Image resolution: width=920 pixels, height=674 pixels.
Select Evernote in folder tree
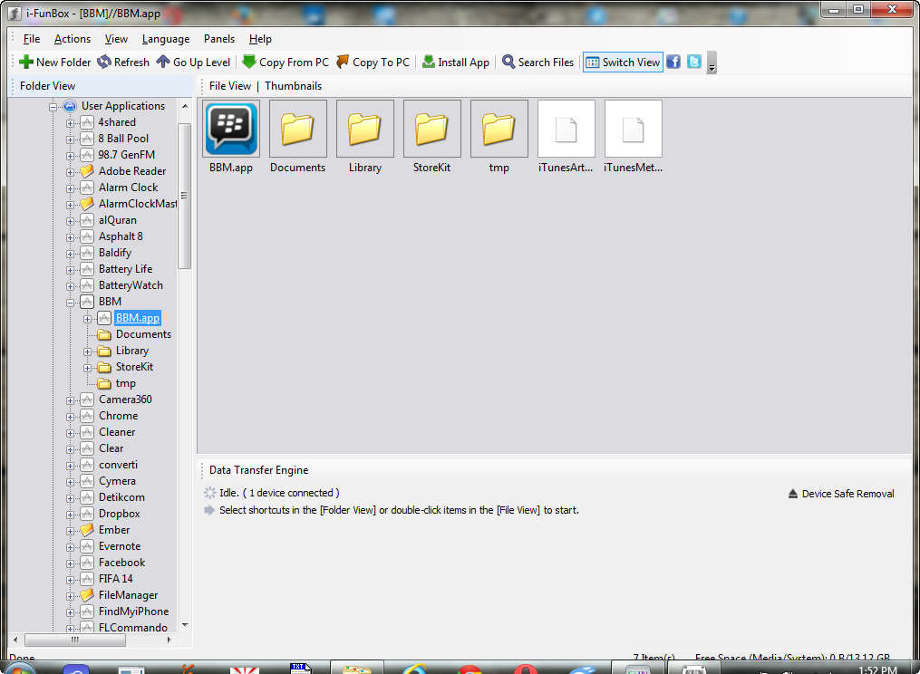[120, 546]
